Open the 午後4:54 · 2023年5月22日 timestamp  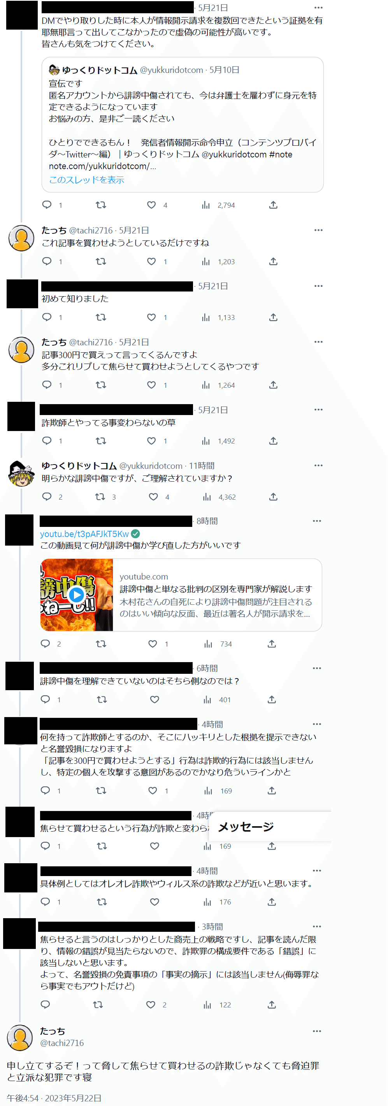[x=54, y=1098]
